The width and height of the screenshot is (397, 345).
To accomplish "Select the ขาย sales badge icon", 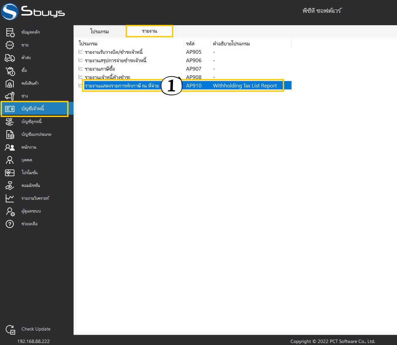I will pos(10,45).
